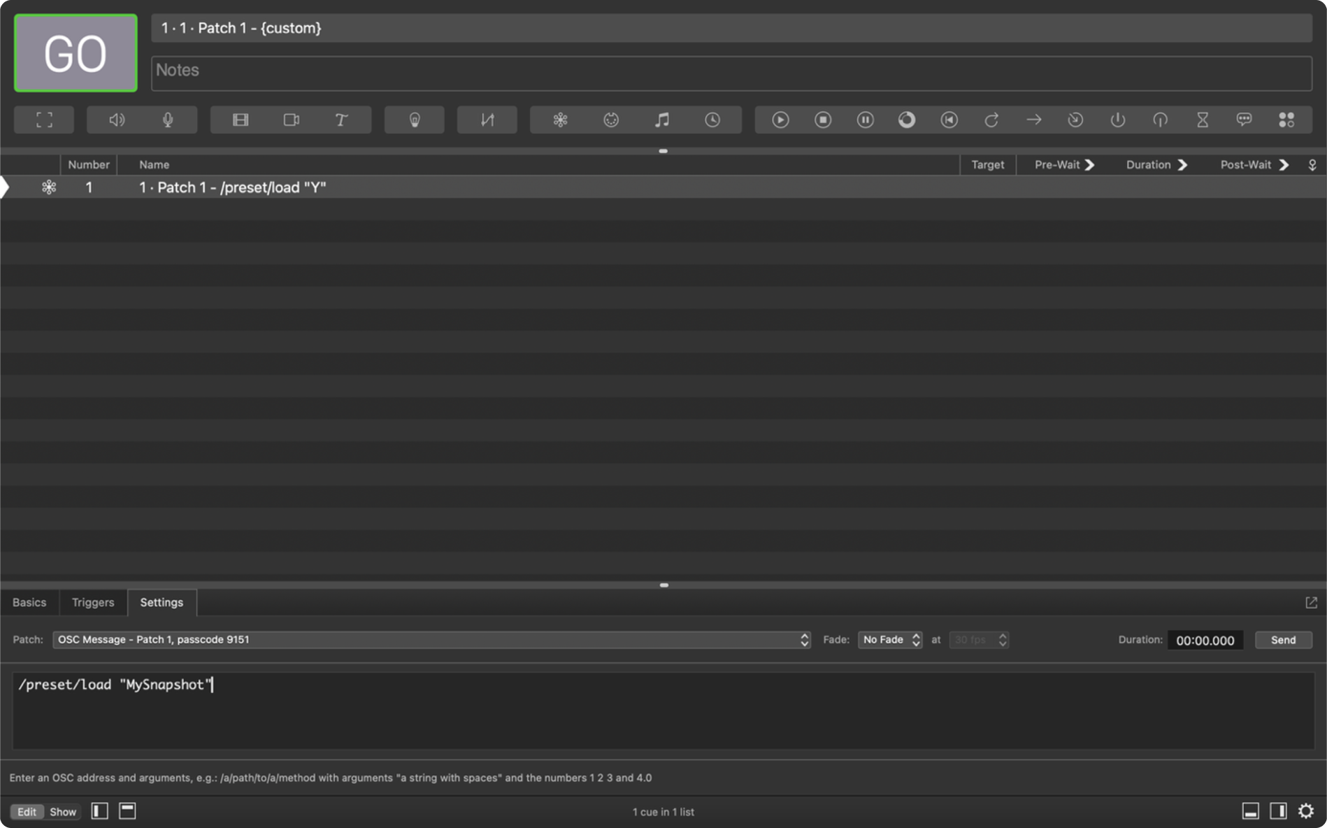Expand the Pre-Wait column chevron
This screenshot has width=1327, height=828.
pos(1089,164)
